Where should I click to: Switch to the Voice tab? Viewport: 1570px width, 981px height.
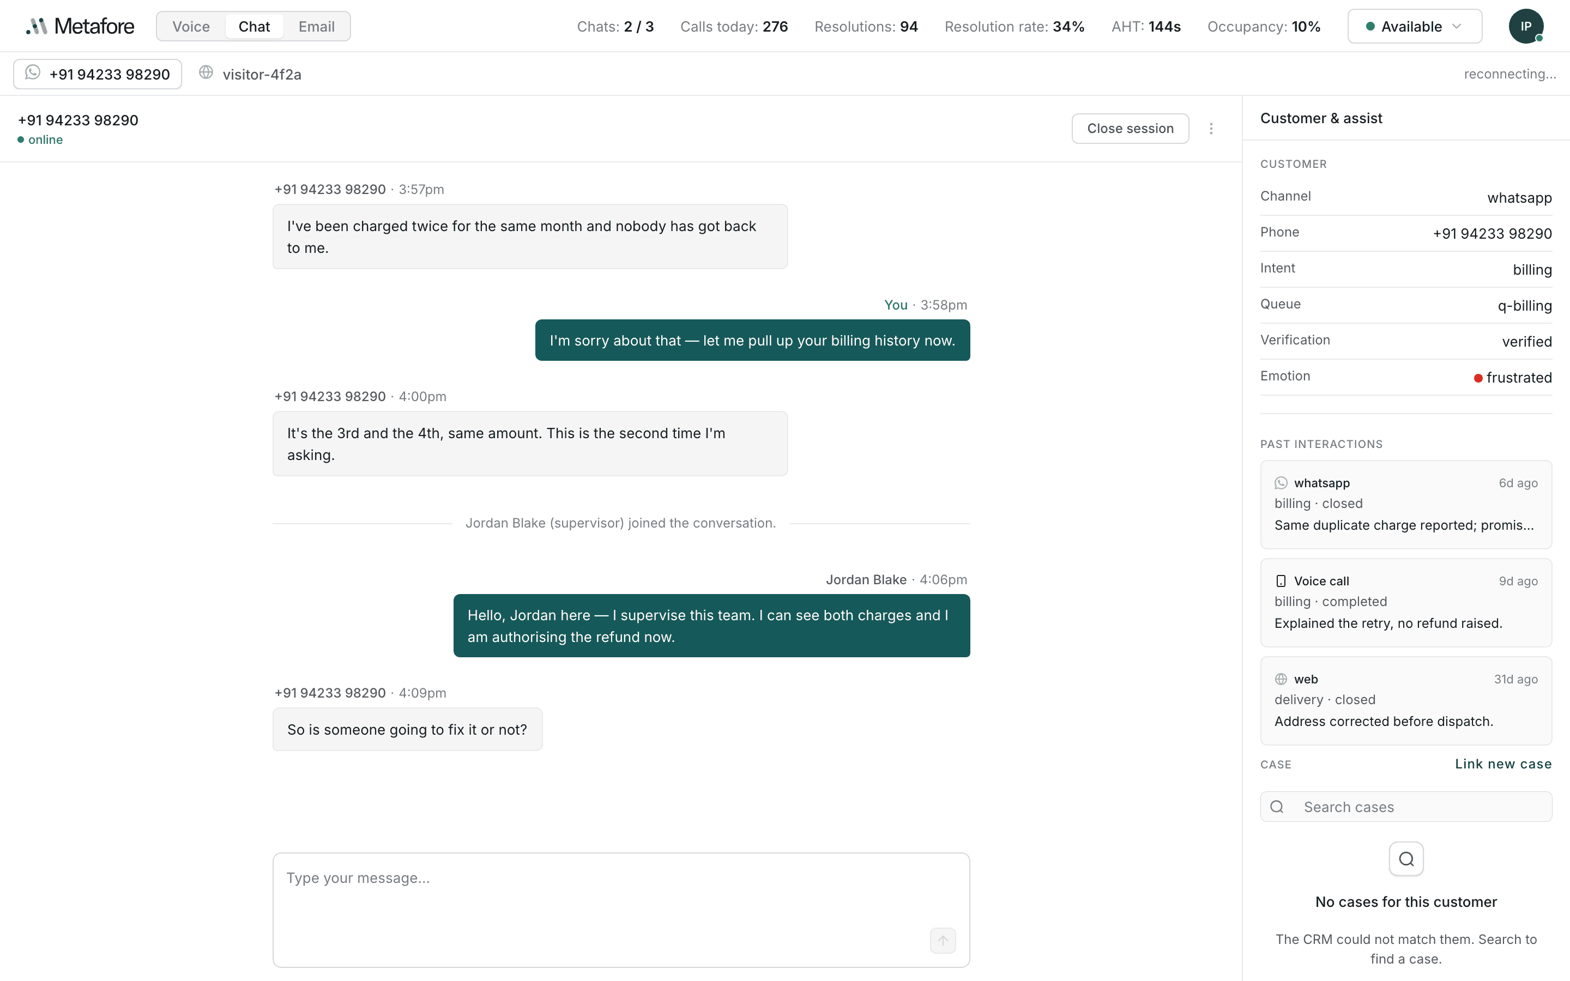coord(191,27)
